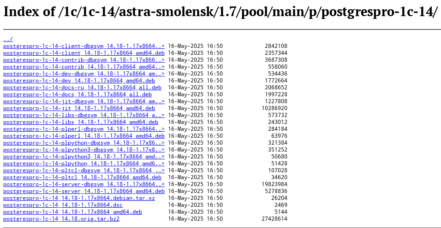Download postgrespro-1c-14-server-dbgsym package
Viewport: 441px width, 228px height.
coord(84,184)
